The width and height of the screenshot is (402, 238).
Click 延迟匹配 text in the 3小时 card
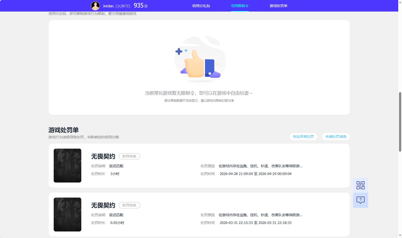116,166
